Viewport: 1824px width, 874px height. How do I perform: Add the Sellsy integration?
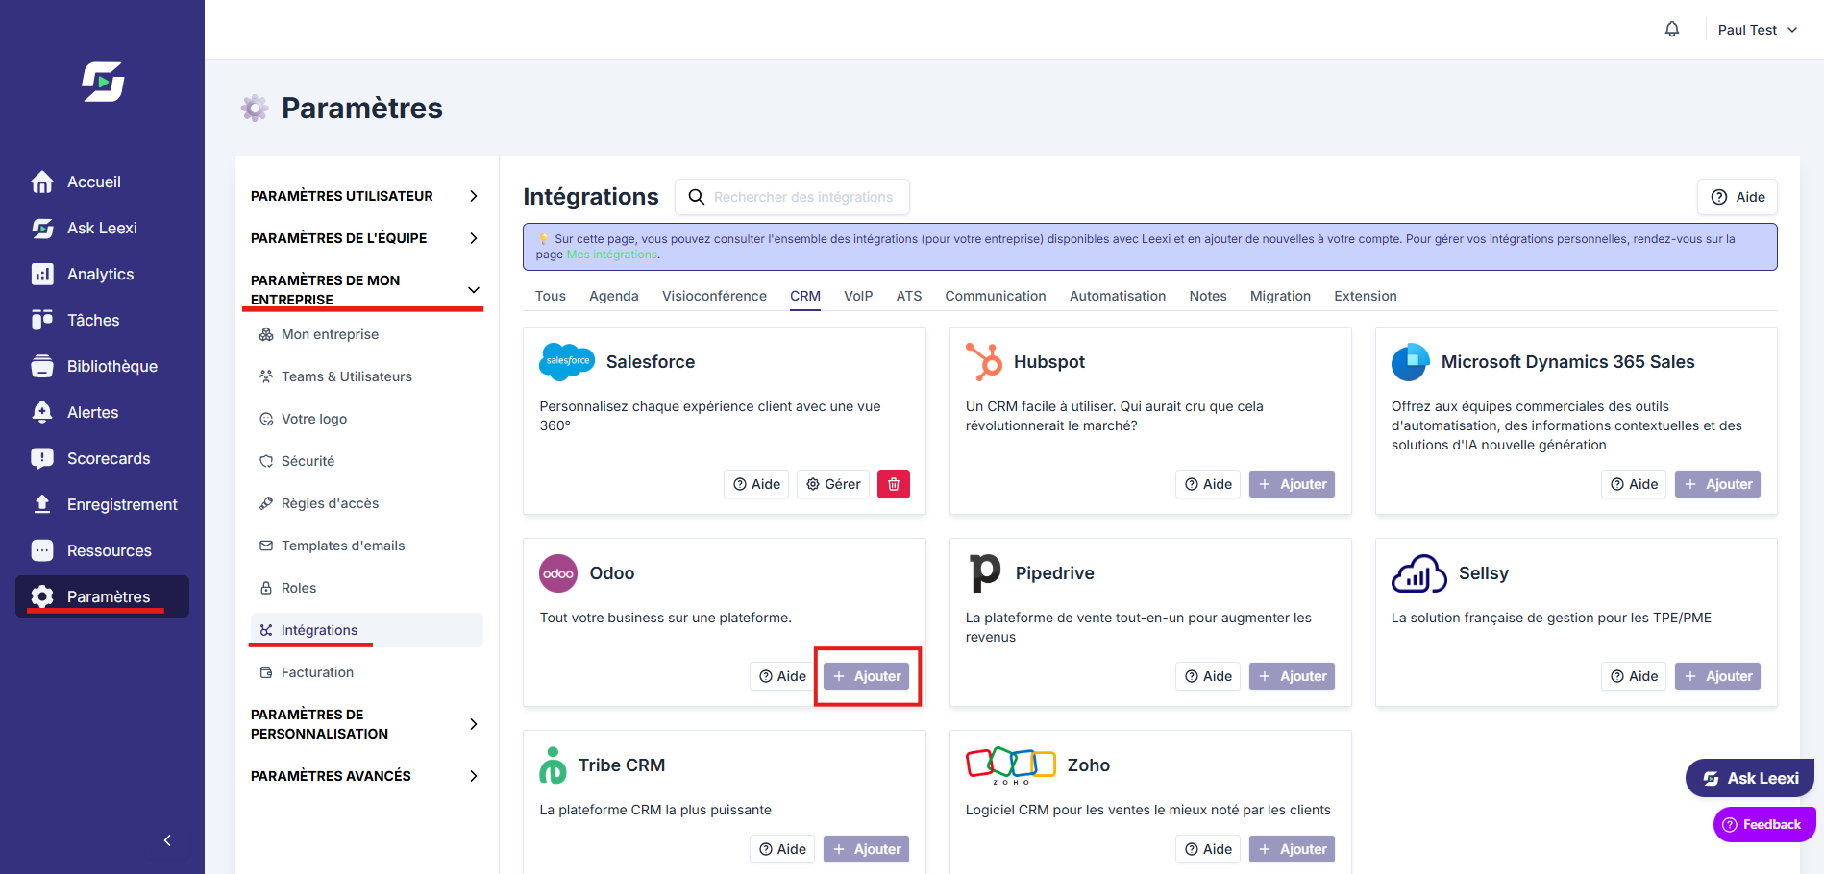(1718, 676)
